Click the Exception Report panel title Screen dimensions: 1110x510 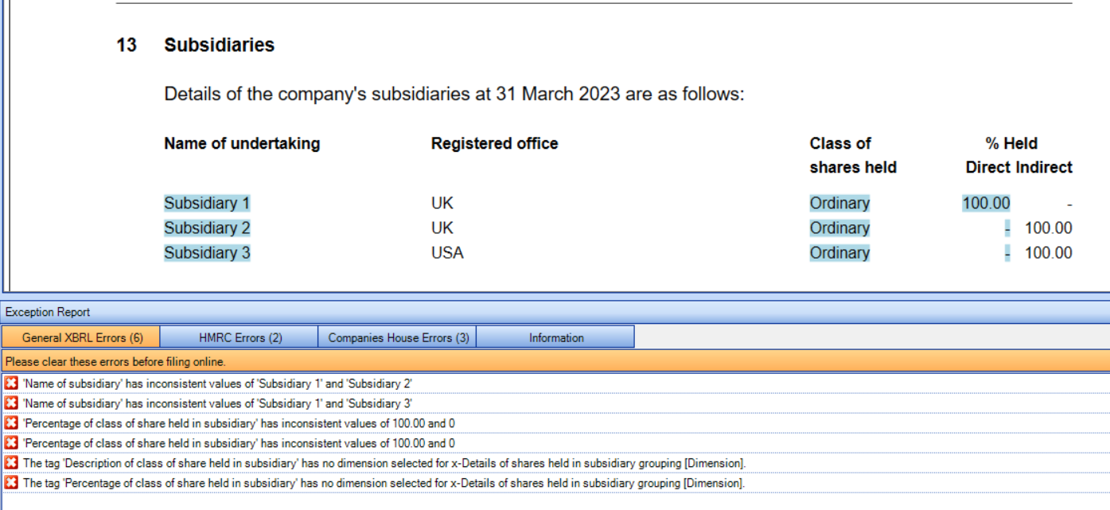click(48, 312)
